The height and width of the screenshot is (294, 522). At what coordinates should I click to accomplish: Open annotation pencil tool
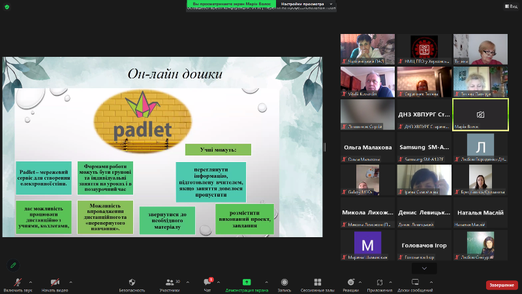[x=13, y=265]
